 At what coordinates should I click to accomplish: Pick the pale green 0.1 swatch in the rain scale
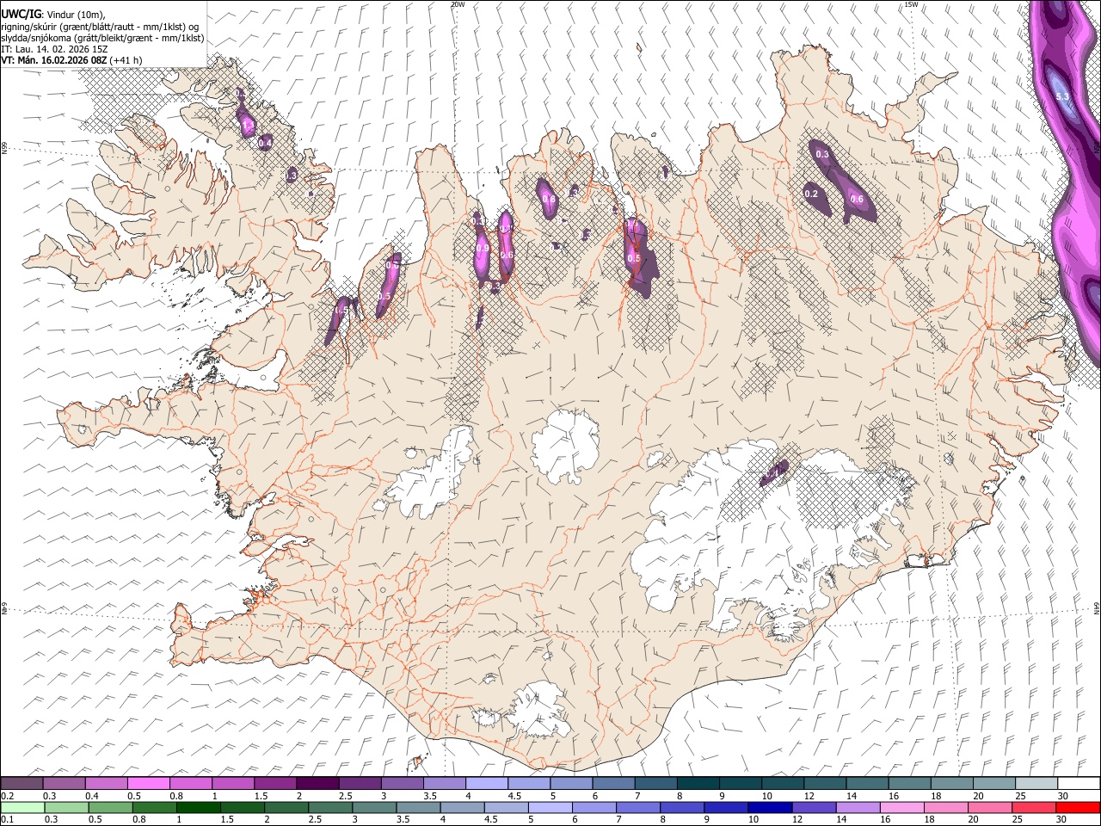[x=23, y=807]
